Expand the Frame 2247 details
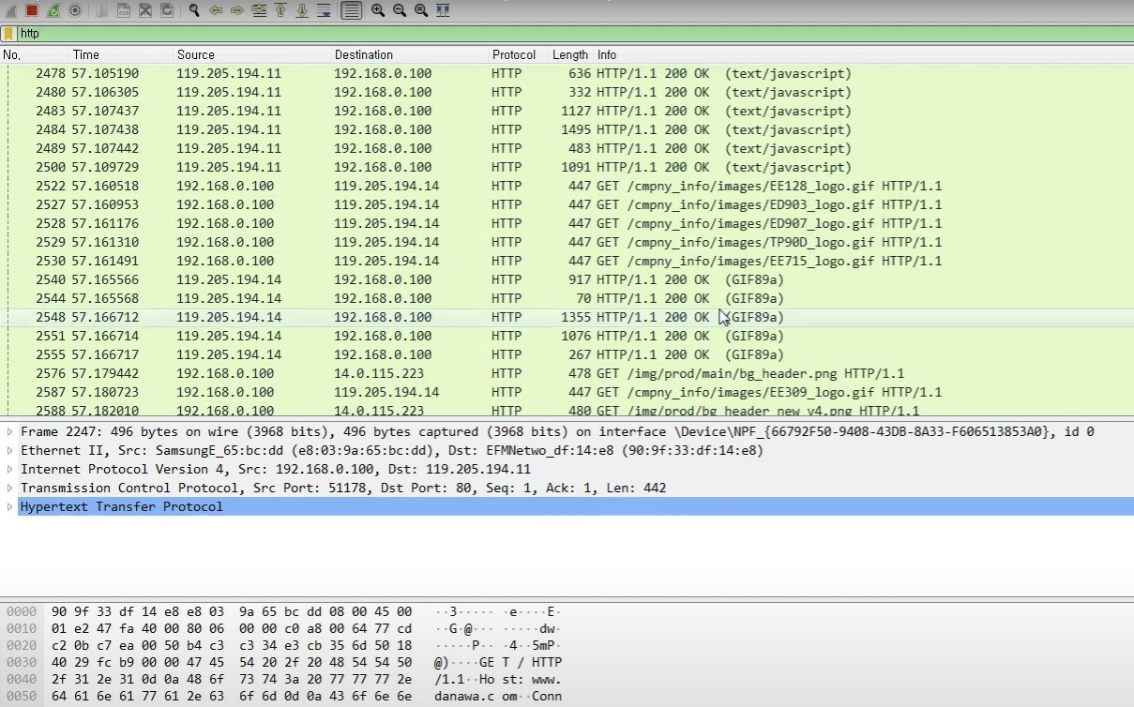This screenshot has width=1134, height=707. 10,431
